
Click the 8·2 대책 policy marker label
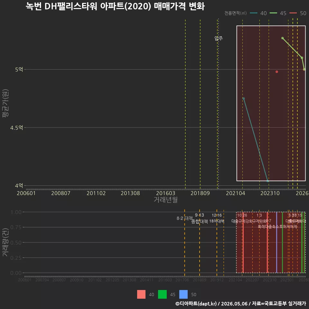click(185, 218)
